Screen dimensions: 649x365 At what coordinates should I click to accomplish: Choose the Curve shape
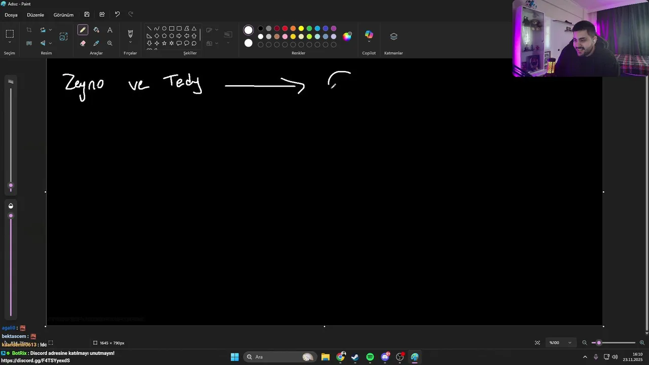[157, 28]
